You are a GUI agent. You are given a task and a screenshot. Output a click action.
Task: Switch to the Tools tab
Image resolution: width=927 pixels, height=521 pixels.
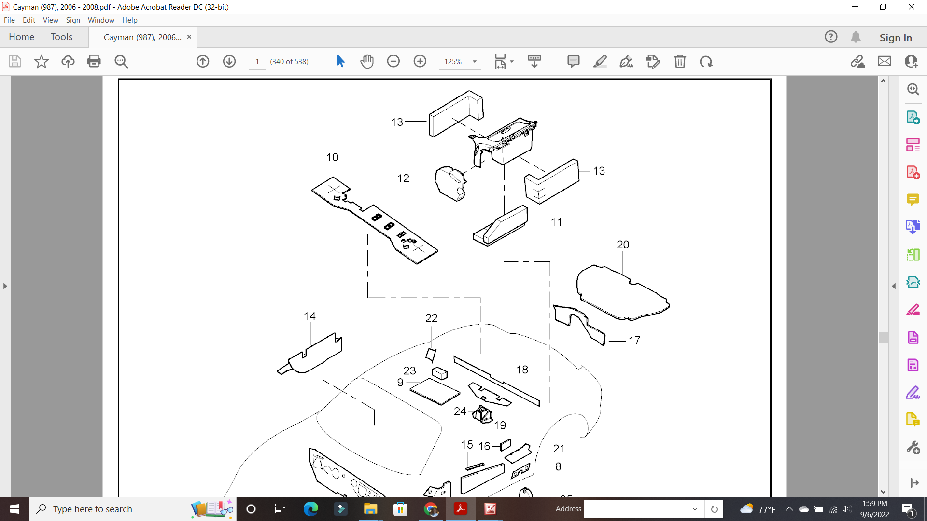(61, 37)
